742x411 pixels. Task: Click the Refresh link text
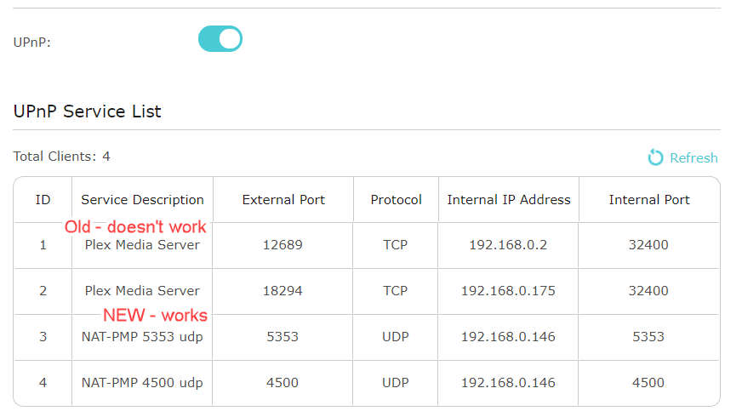click(693, 158)
